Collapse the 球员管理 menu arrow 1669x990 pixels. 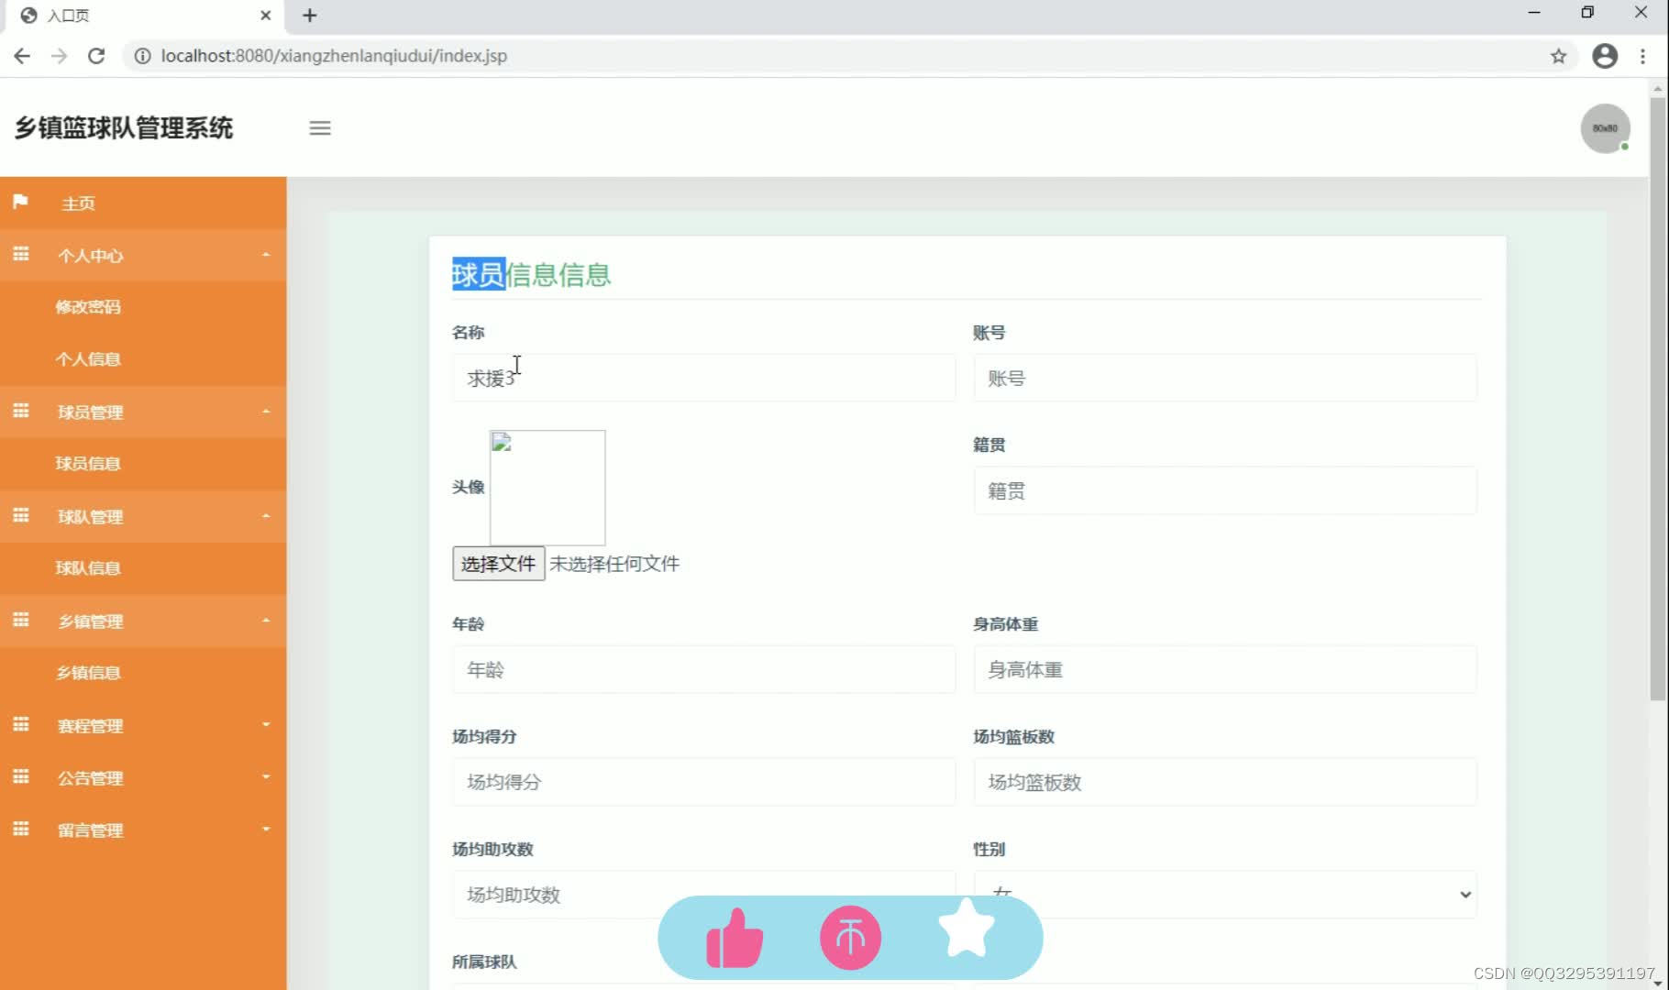pos(266,412)
